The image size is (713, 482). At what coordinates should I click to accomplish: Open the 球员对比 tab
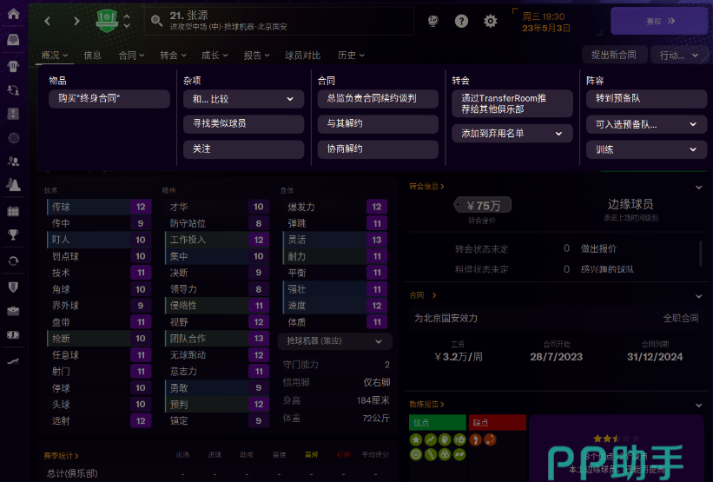pyautogui.click(x=302, y=56)
